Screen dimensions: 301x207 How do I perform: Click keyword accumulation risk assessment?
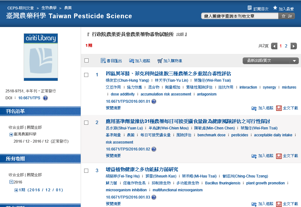[x=166, y=94]
